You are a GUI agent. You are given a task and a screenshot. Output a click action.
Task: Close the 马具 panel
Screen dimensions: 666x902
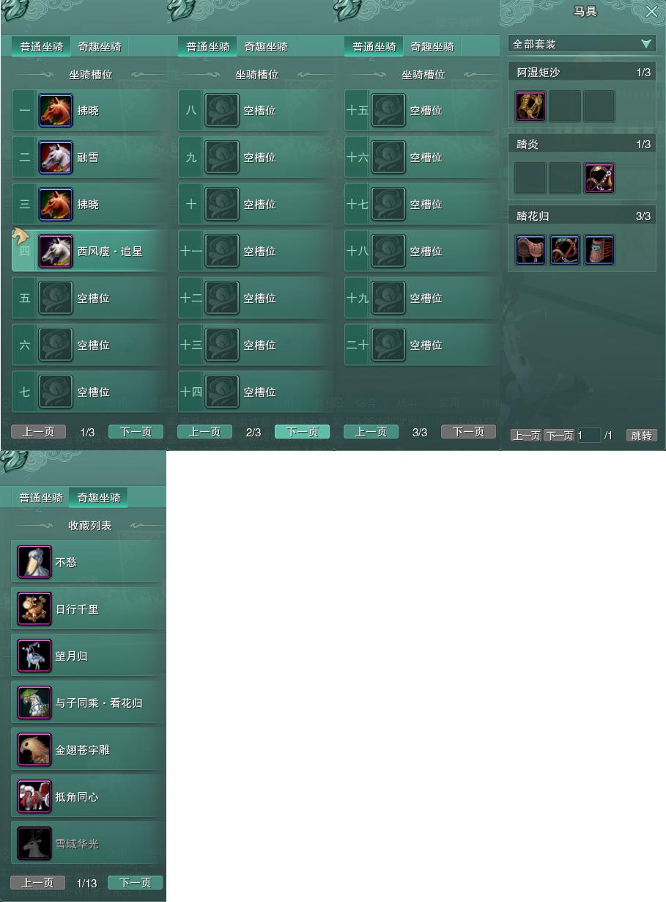coord(651,12)
